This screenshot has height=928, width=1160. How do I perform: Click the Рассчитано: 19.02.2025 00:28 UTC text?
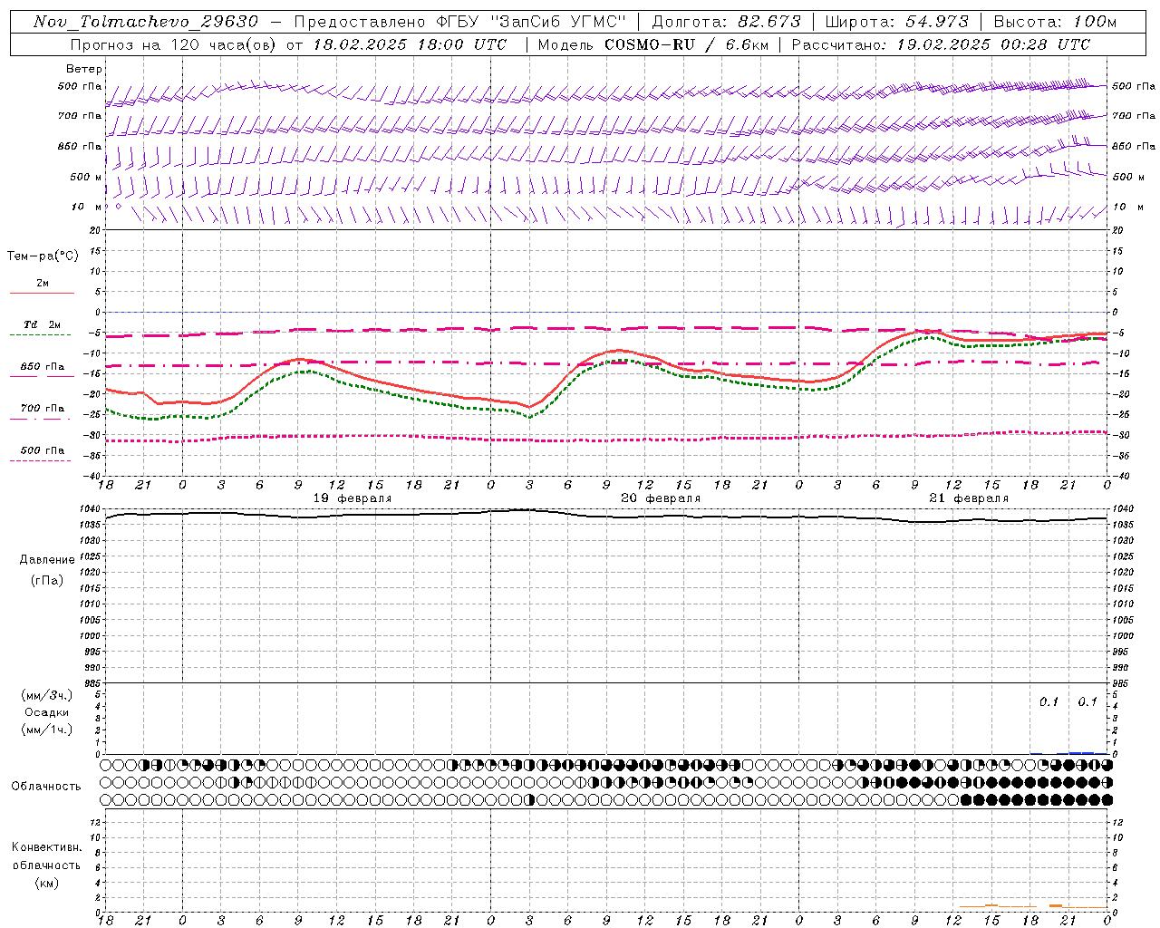point(941,44)
